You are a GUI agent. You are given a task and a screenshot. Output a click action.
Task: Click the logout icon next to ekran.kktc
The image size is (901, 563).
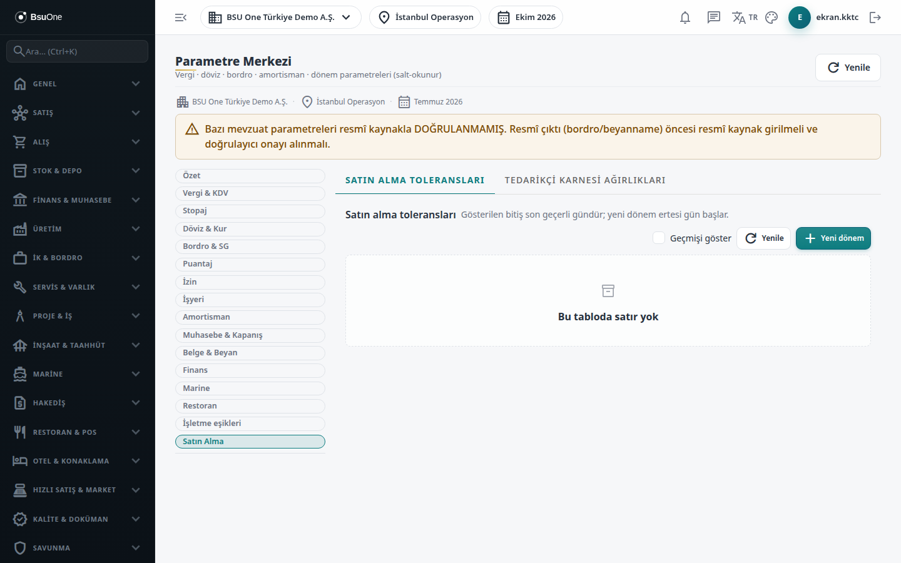[875, 18]
